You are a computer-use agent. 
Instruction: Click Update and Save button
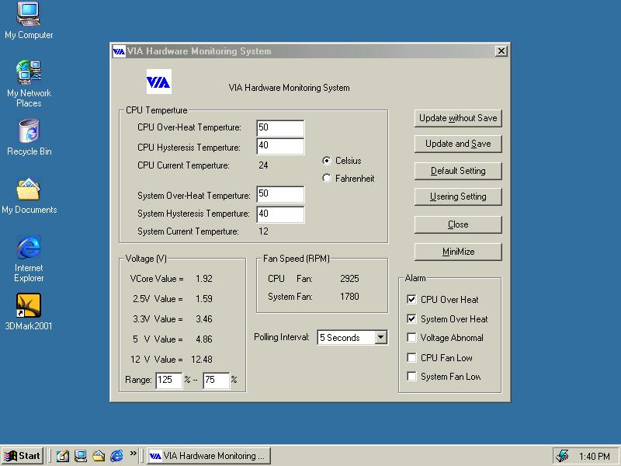pyautogui.click(x=458, y=144)
